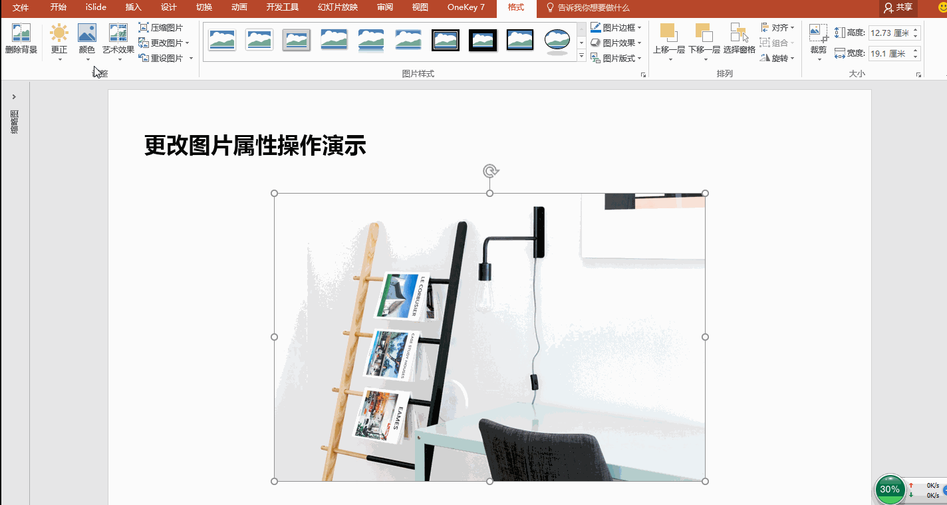Image resolution: width=947 pixels, height=505 pixels.
Task: Click the width (宽度) value field
Action: pyautogui.click(x=890, y=53)
